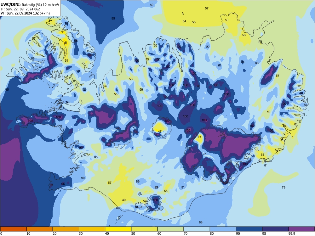Click the 70–80 pale blue legend swatch
This screenshot has width=315, height=236.
197,229
